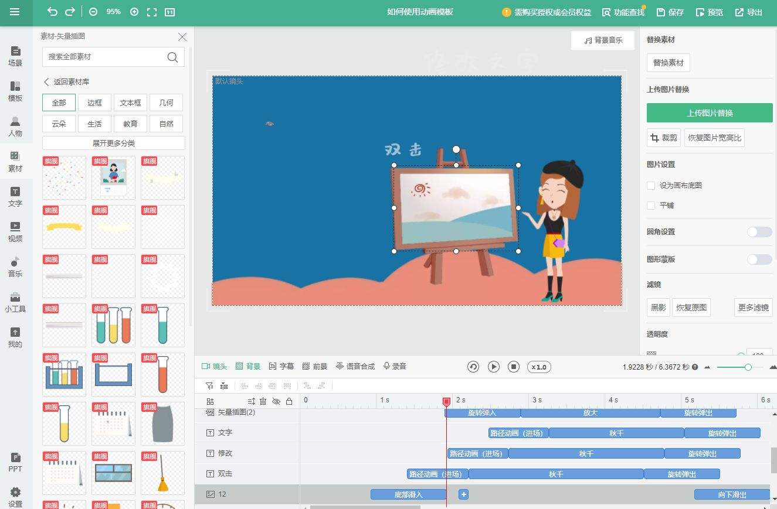Stop the timeline playback
Viewport: 777px width, 509px height.
pyautogui.click(x=514, y=367)
